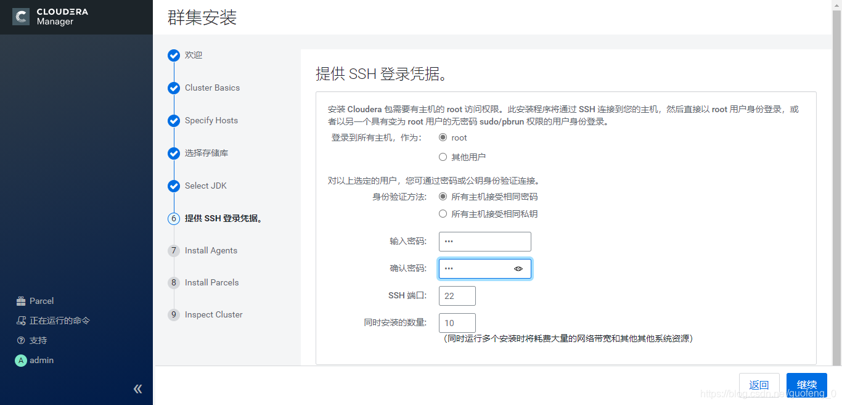Go to Specify Hosts step
This screenshot has height=405, width=842.
tap(211, 121)
